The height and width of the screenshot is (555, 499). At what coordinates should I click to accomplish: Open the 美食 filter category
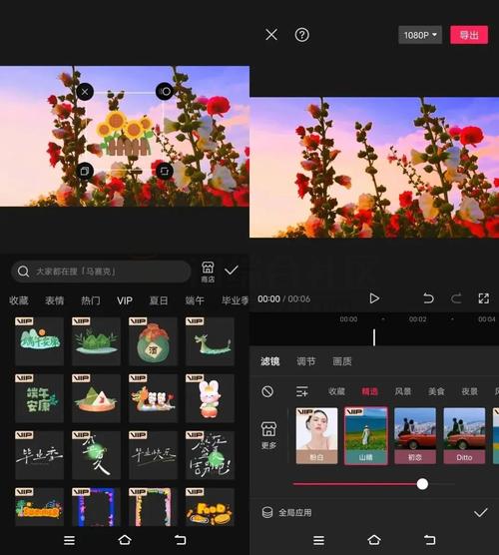pyautogui.click(x=436, y=391)
